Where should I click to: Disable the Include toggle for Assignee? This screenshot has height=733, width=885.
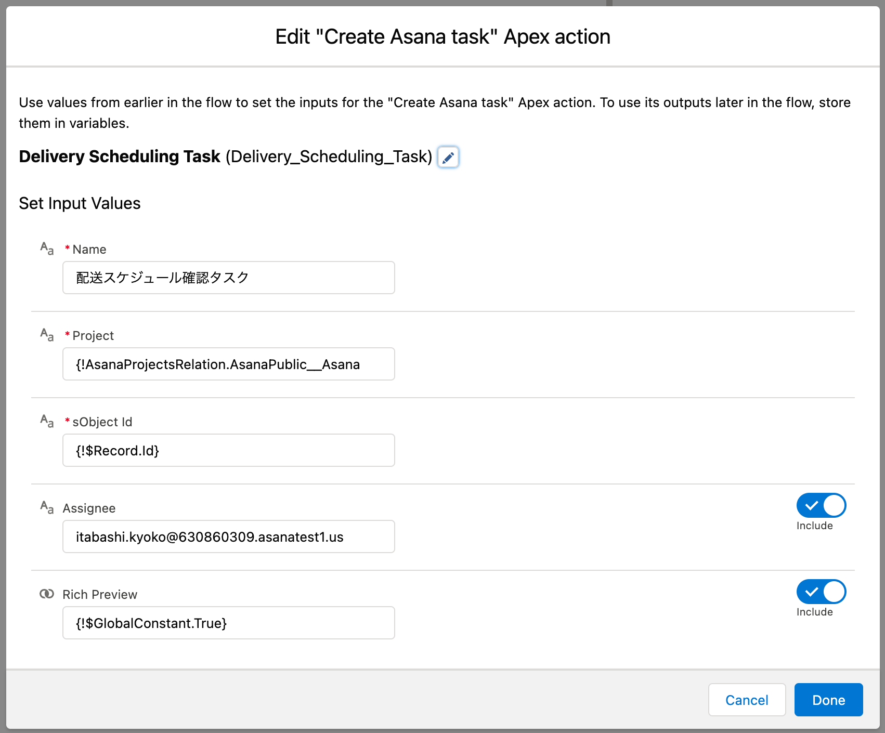tap(821, 505)
